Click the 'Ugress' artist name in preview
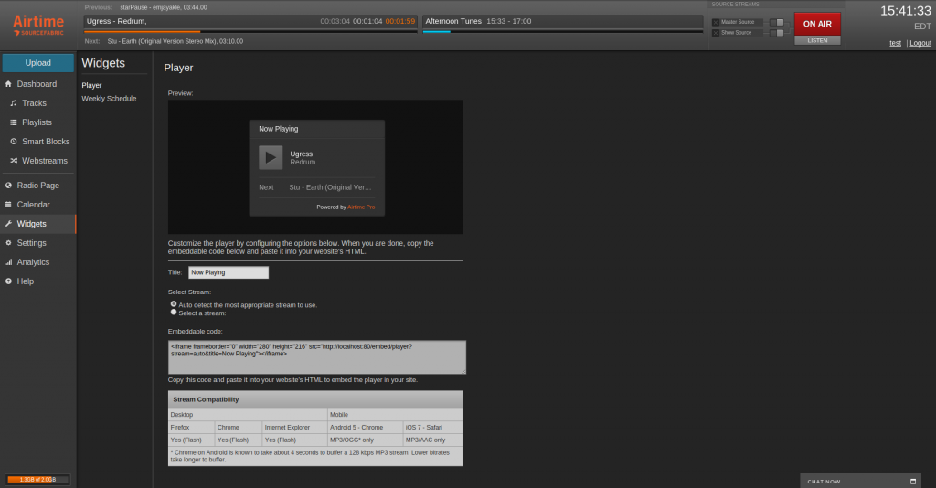 (x=302, y=154)
